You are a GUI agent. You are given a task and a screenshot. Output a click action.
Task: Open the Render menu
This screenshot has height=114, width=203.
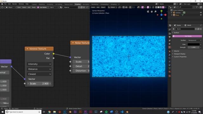[15, 4]
